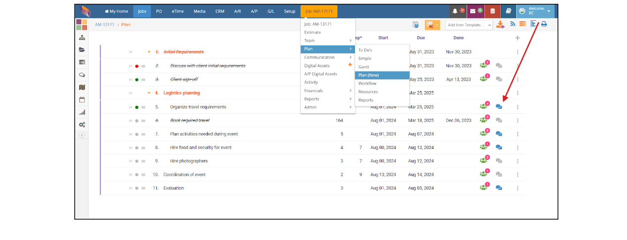The image size is (627, 240).
Task: Sort by Due column header
Action: tap(421, 38)
